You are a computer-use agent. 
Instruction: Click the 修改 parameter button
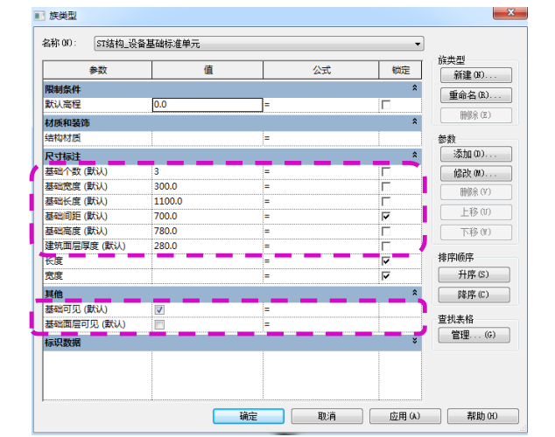pos(474,173)
